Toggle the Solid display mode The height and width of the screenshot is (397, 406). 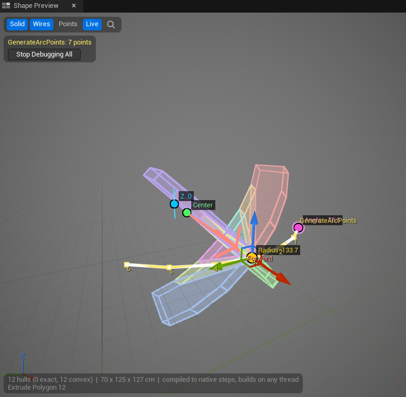coord(17,24)
